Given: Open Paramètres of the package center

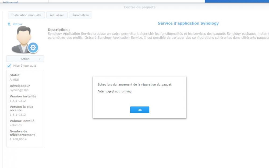Looking at the screenshot, I should point(80,15).
